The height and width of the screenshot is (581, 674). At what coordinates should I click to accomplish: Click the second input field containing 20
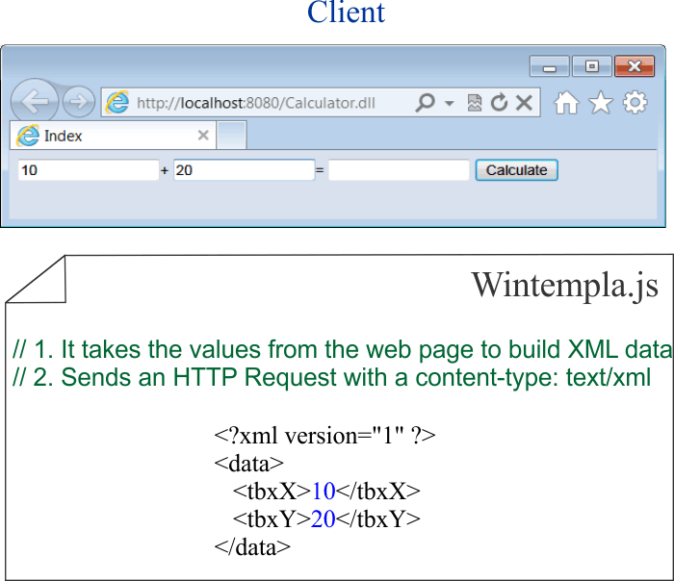245,170
